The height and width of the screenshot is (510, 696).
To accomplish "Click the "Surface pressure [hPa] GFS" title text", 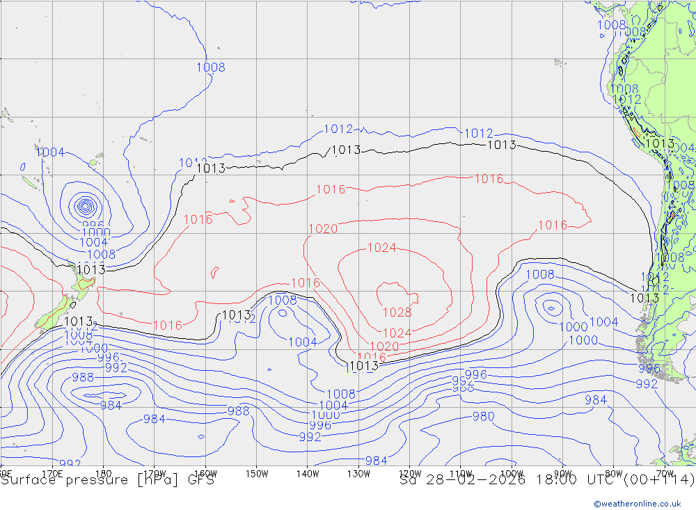I will (x=107, y=480).
